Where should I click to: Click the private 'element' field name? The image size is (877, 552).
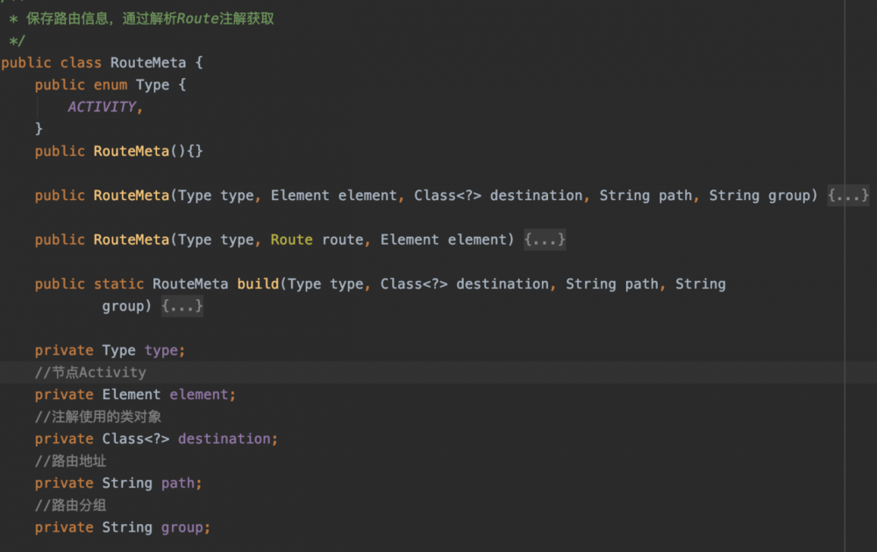202,394
